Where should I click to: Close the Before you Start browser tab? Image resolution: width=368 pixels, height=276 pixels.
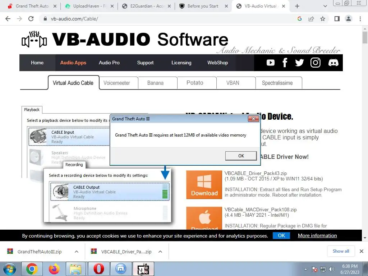226,6
